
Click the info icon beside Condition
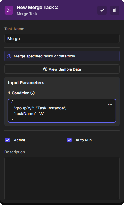(33, 93)
